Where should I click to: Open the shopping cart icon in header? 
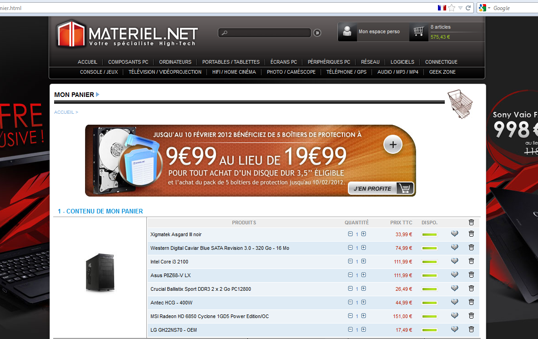419,32
